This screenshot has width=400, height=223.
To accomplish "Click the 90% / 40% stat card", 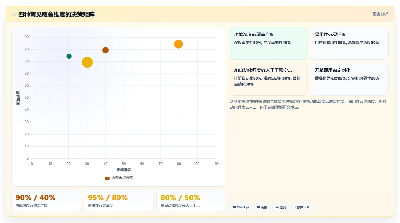I will [46, 200].
